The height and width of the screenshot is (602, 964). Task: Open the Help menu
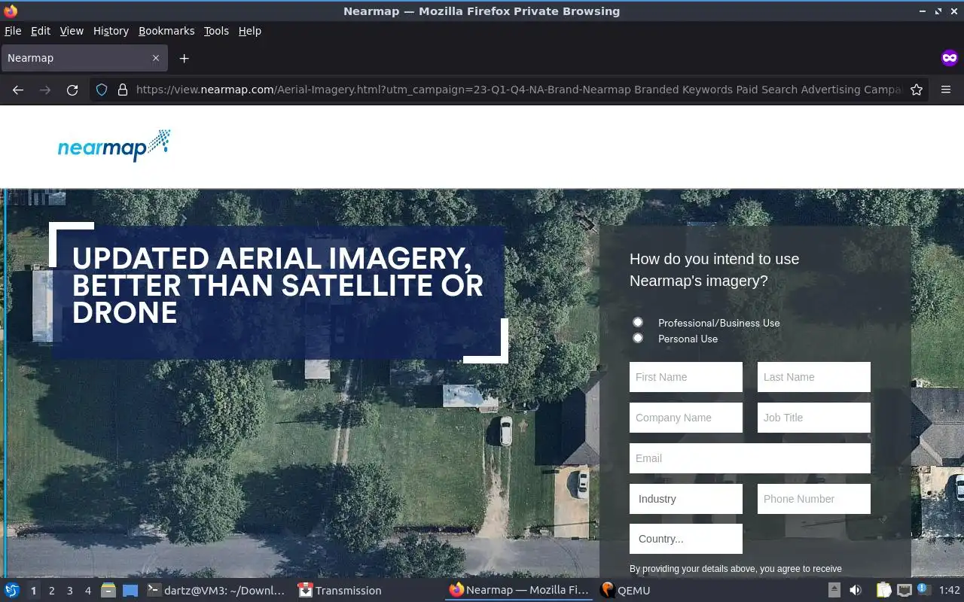pyautogui.click(x=250, y=31)
